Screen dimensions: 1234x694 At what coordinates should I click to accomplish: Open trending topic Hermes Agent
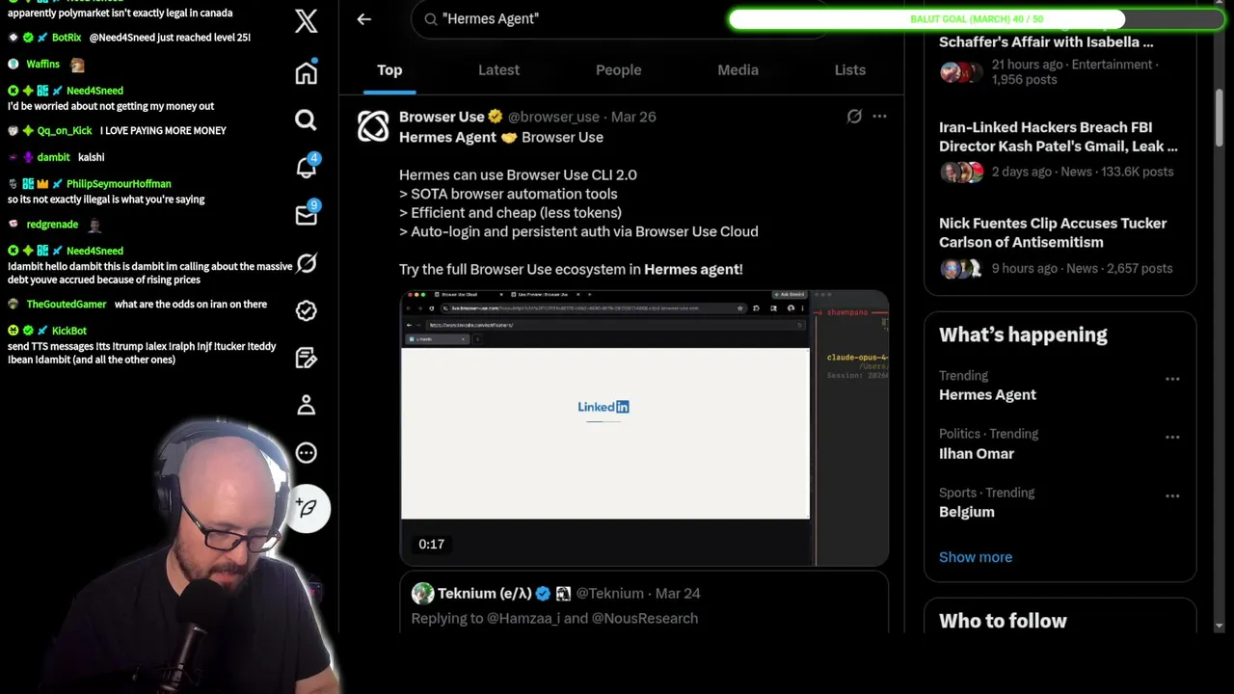tap(987, 395)
